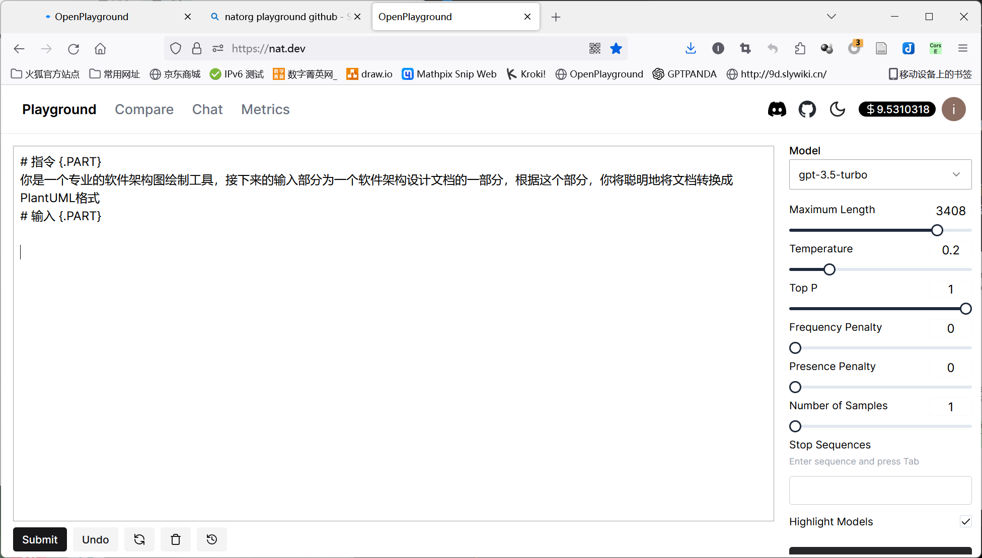Click the Undo button
The height and width of the screenshot is (558, 982).
click(95, 539)
